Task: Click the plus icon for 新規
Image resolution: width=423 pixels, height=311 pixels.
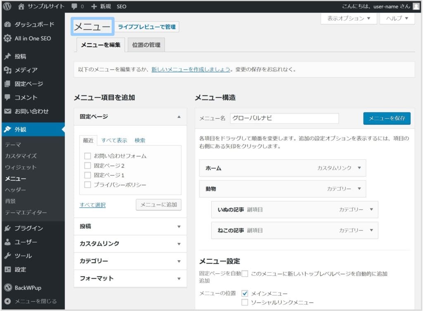Action: [x=94, y=7]
